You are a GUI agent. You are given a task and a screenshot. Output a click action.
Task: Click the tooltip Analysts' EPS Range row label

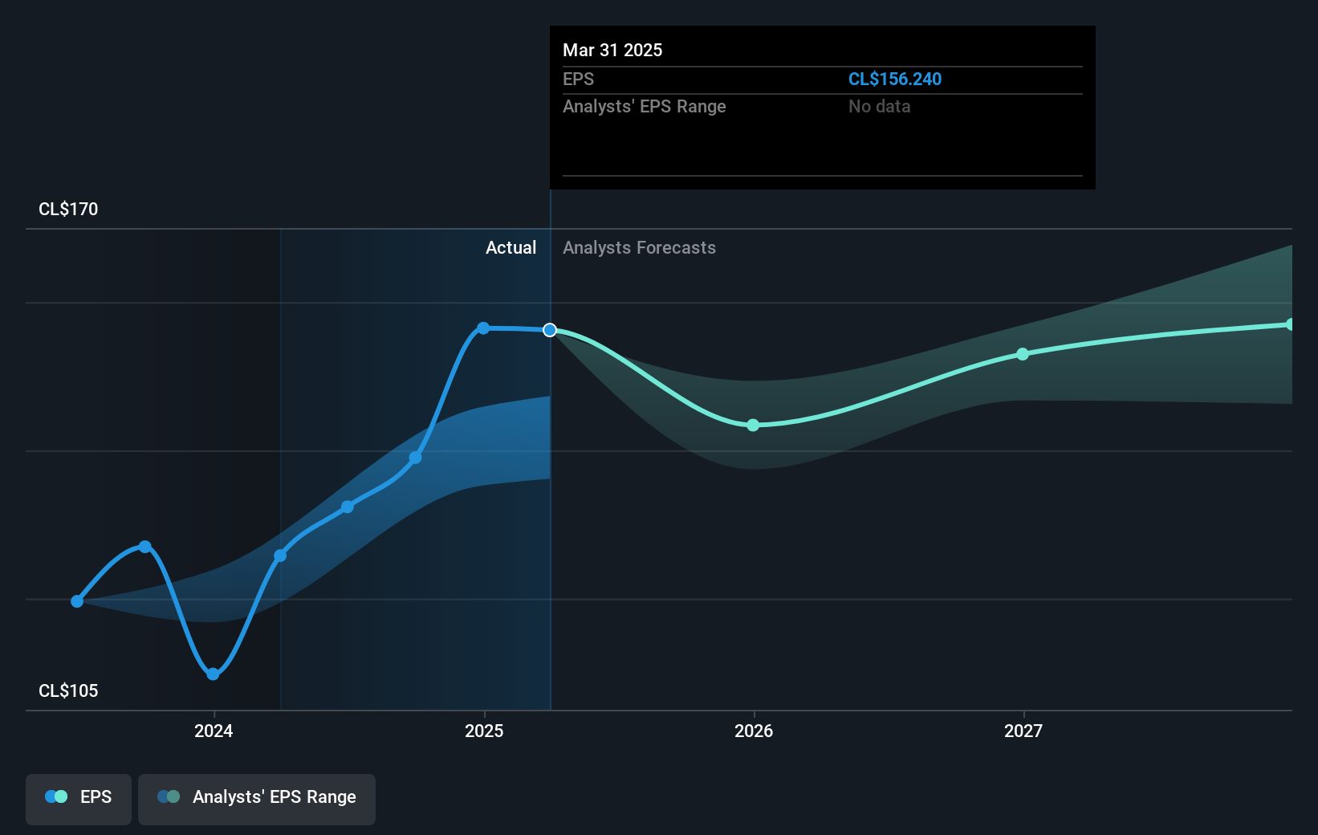[644, 106]
